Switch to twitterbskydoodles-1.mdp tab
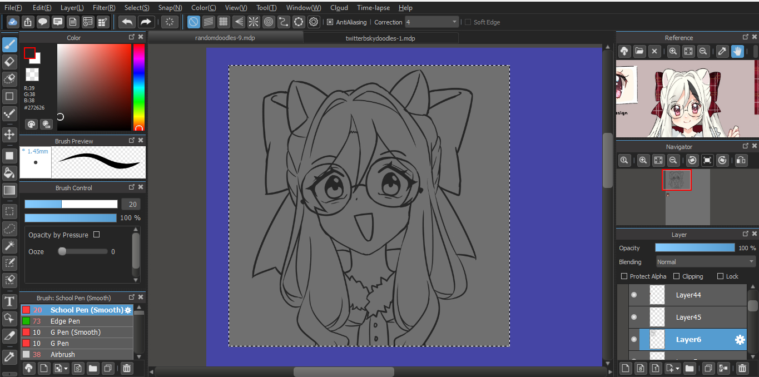 coord(380,38)
